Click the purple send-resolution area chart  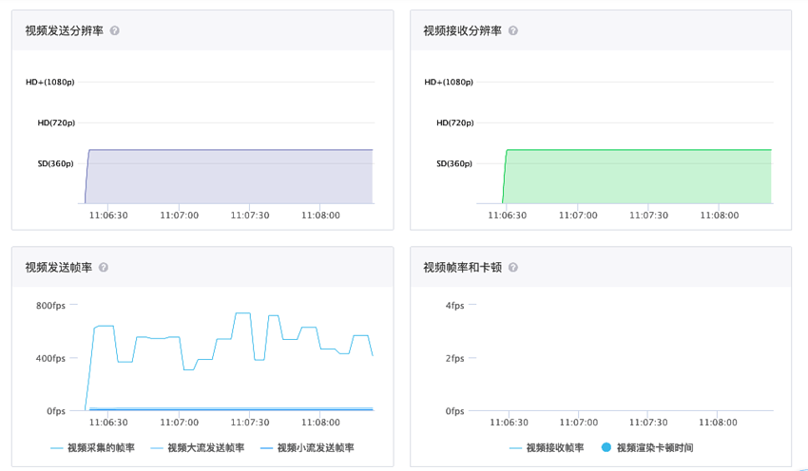[x=229, y=177]
